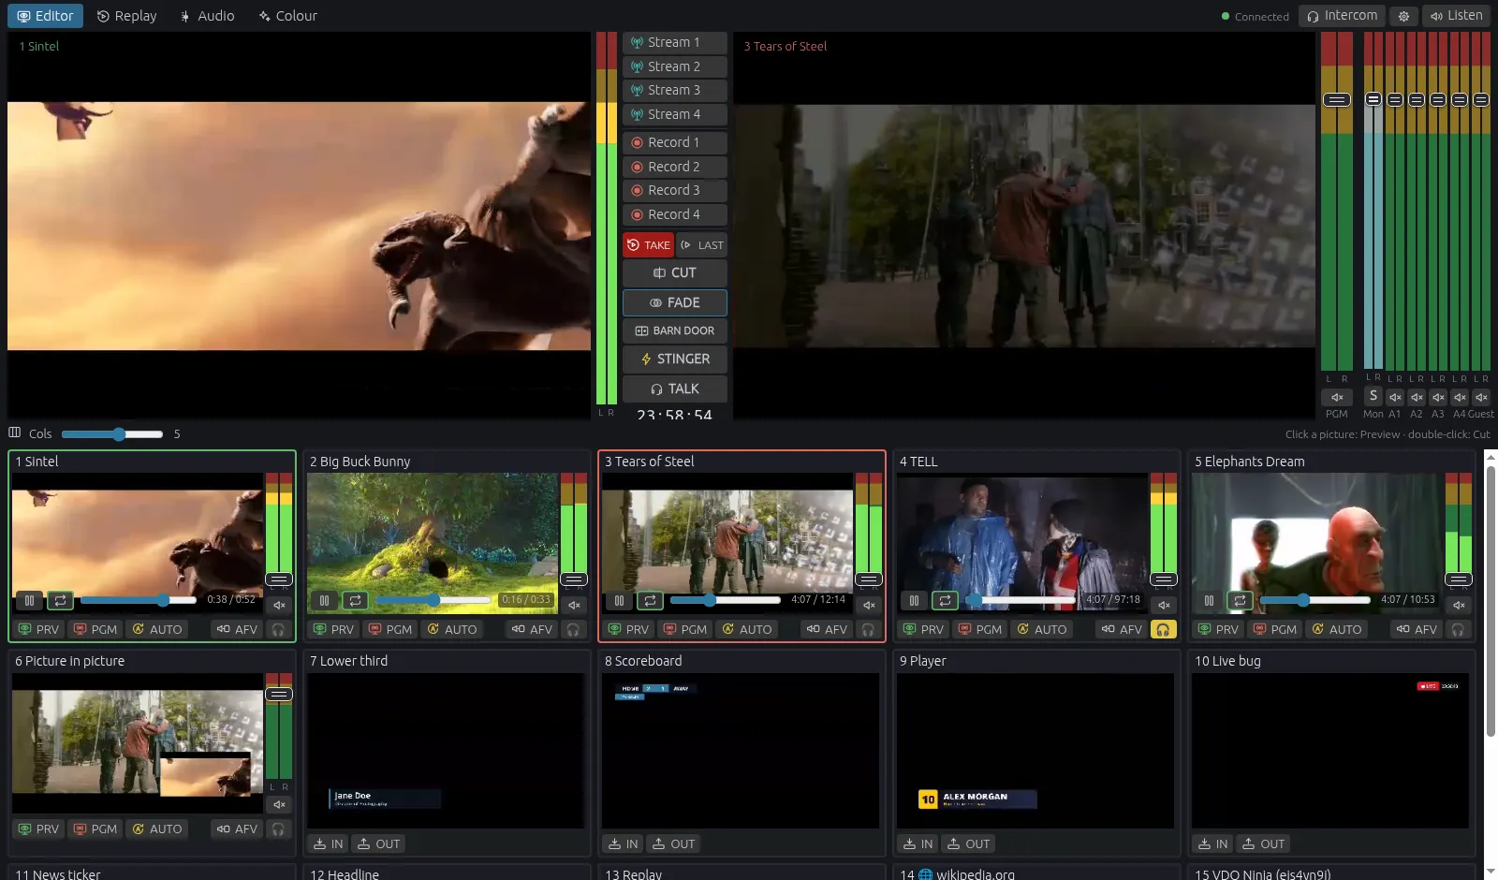Set Big Buck Bunny to PRV
Screen dimensions: 1498x880
tap(333, 629)
